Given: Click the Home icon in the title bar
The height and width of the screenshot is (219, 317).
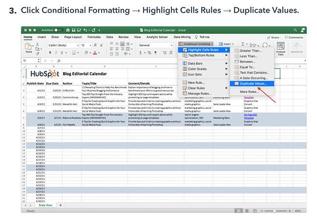Looking at the screenshot, I should click(x=68, y=30).
